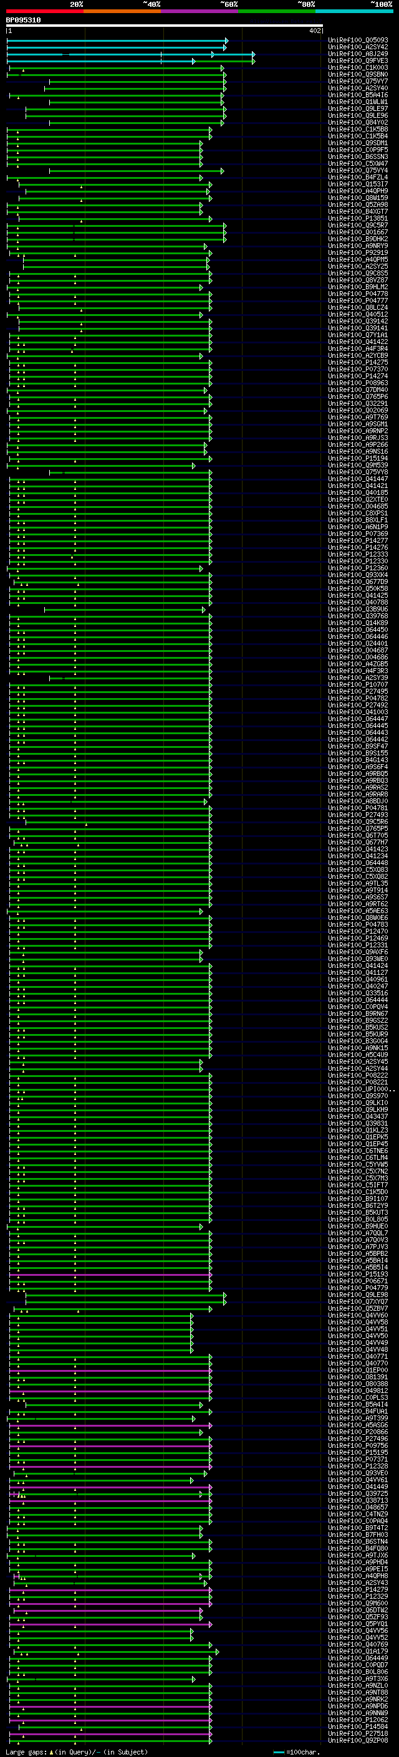Screen dimensions: 399x1757
Task: Select hit label UniRef100_A9S6F4
Action: pos(358,767)
